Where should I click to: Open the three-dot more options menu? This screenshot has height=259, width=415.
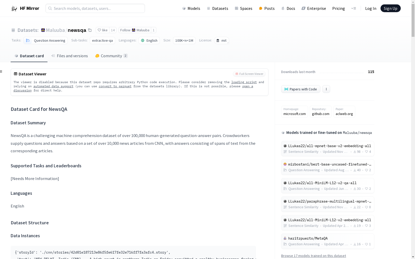coord(326,89)
